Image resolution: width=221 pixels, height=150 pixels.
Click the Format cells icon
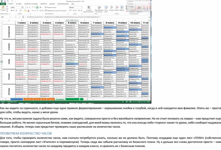pos(122,8)
